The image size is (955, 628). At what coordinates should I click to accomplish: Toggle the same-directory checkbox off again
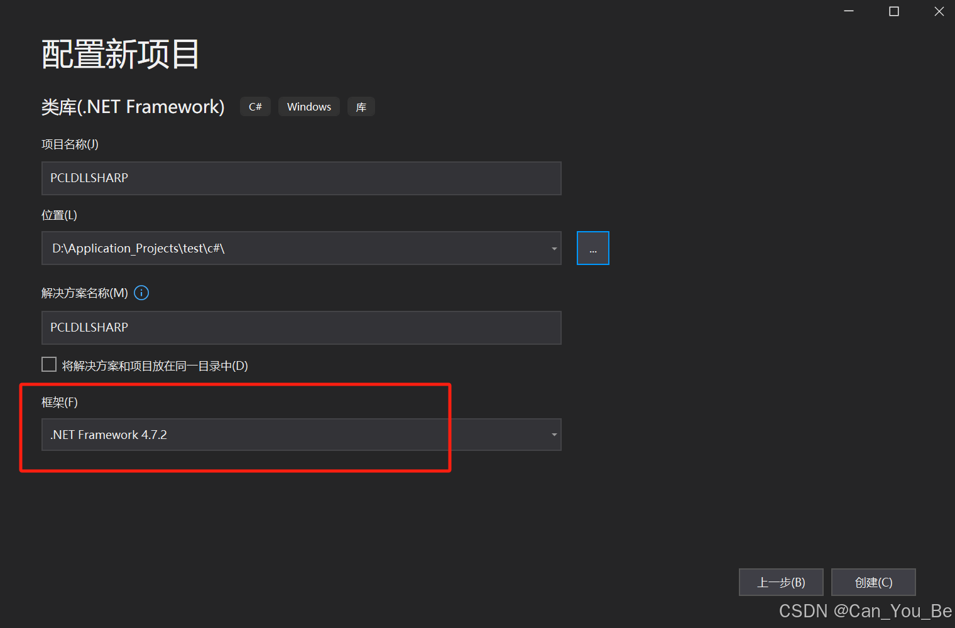click(x=49, y=364)
